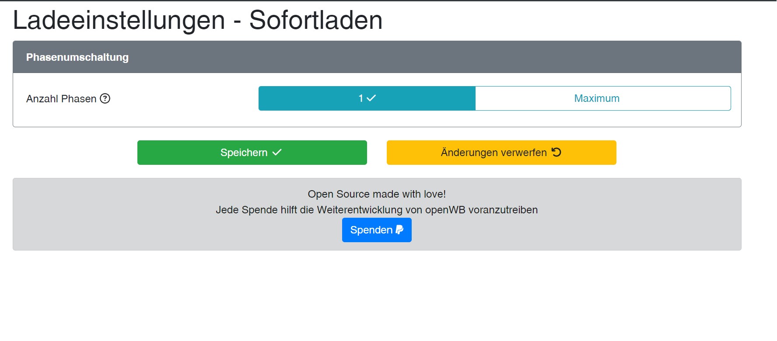Viewport: 777px width, 341px height.
Task: Click the undo arrow icon on Änderungen verwerfen
Action: [x=556, y=152]
